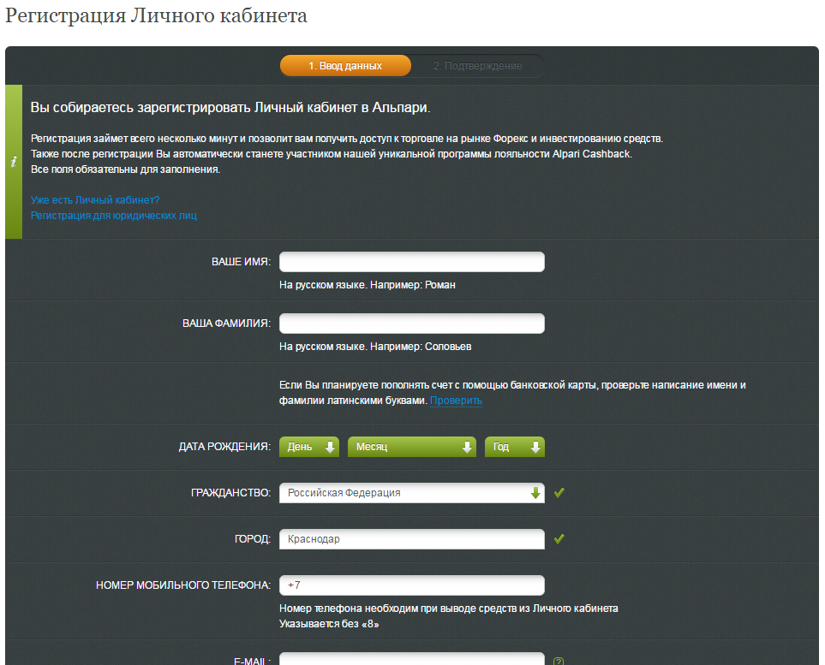The image size is (825, 665).
Task: Expand the Год dropdown
Action: [514, 447]
